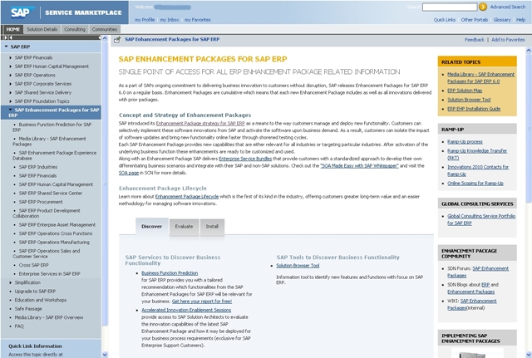Open the Communities top tab
This screenshot has width=532, height=358.
105,29
